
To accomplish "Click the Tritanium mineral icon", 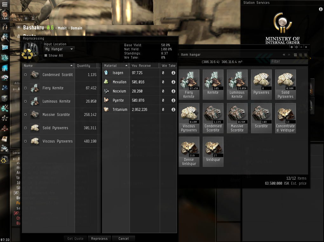I will 106,109.
